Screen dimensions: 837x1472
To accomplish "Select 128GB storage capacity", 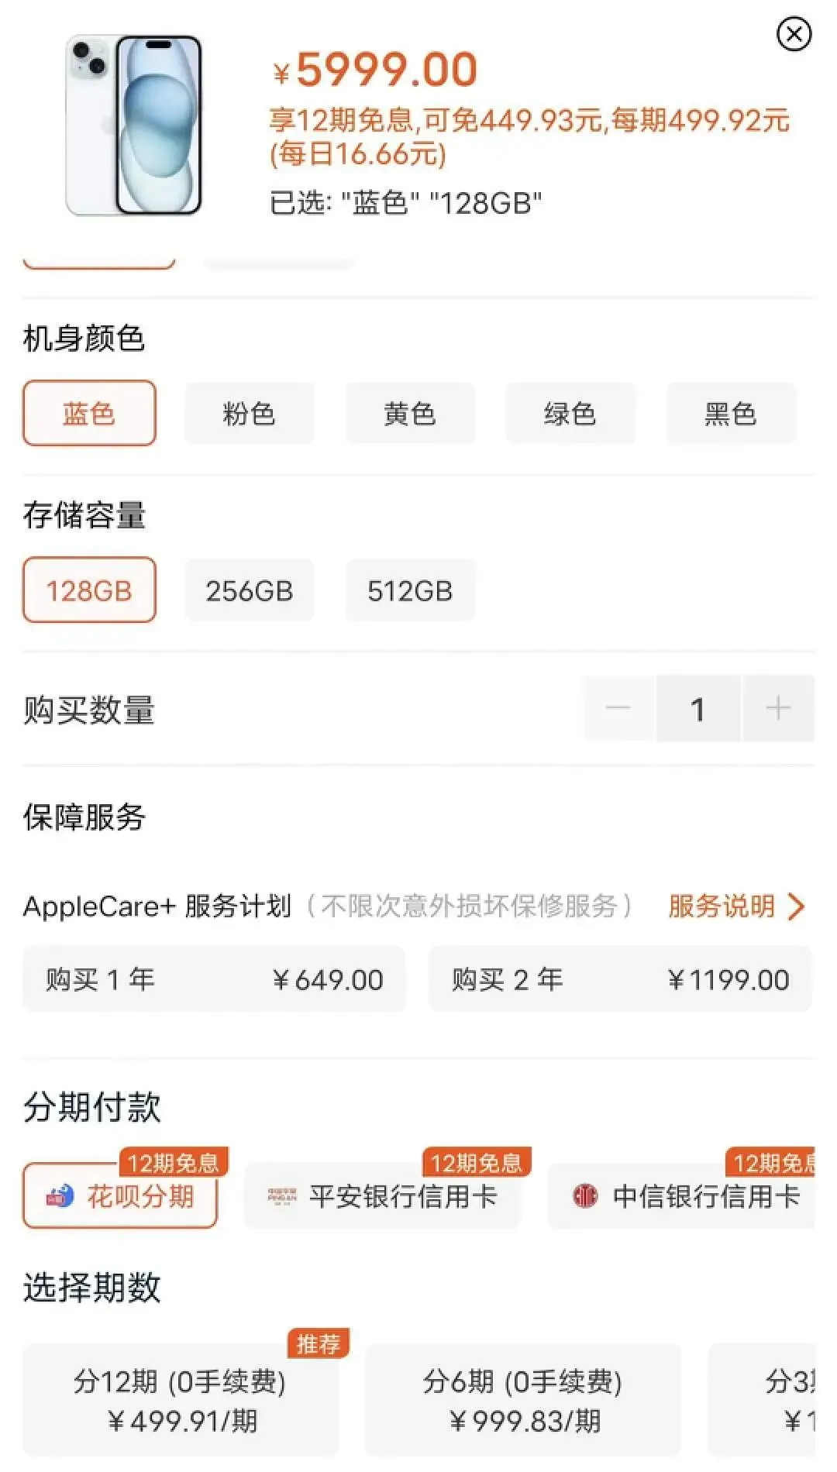I will click(x=89, y=590).
